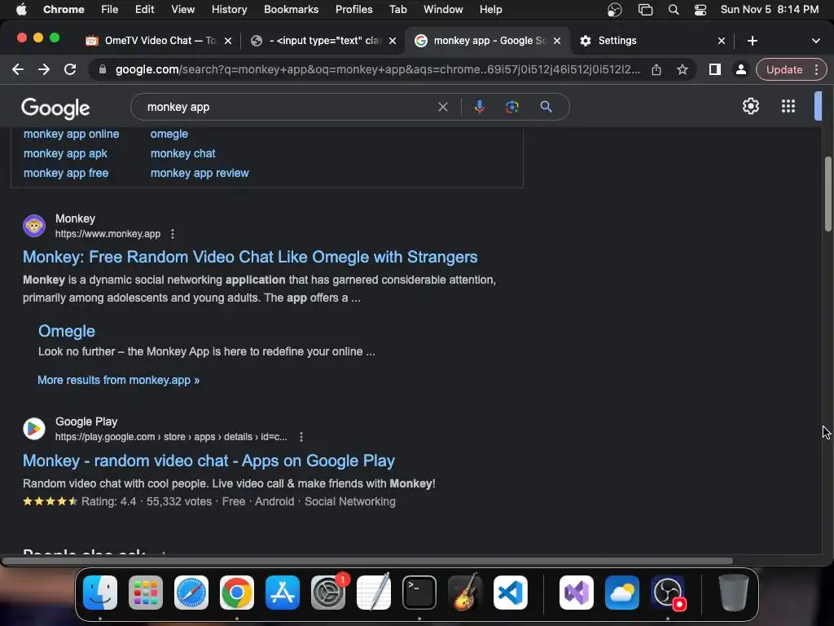834x626 pixels.
Task: Click the horizontal page scrollbar
Action: pos(367,561)
